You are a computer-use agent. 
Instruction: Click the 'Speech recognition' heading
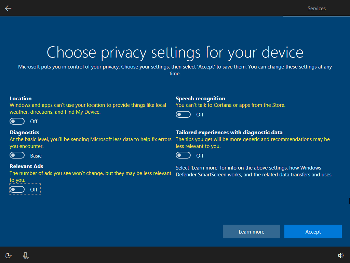click(200, 98)
